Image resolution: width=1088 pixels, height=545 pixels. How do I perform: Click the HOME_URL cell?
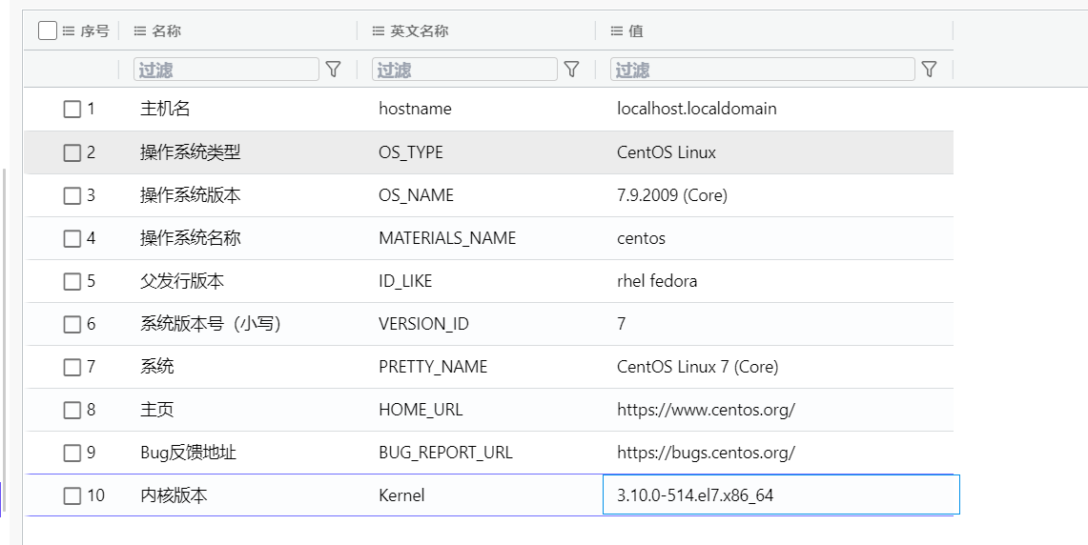pyautogui.click(x=421, y=410)
